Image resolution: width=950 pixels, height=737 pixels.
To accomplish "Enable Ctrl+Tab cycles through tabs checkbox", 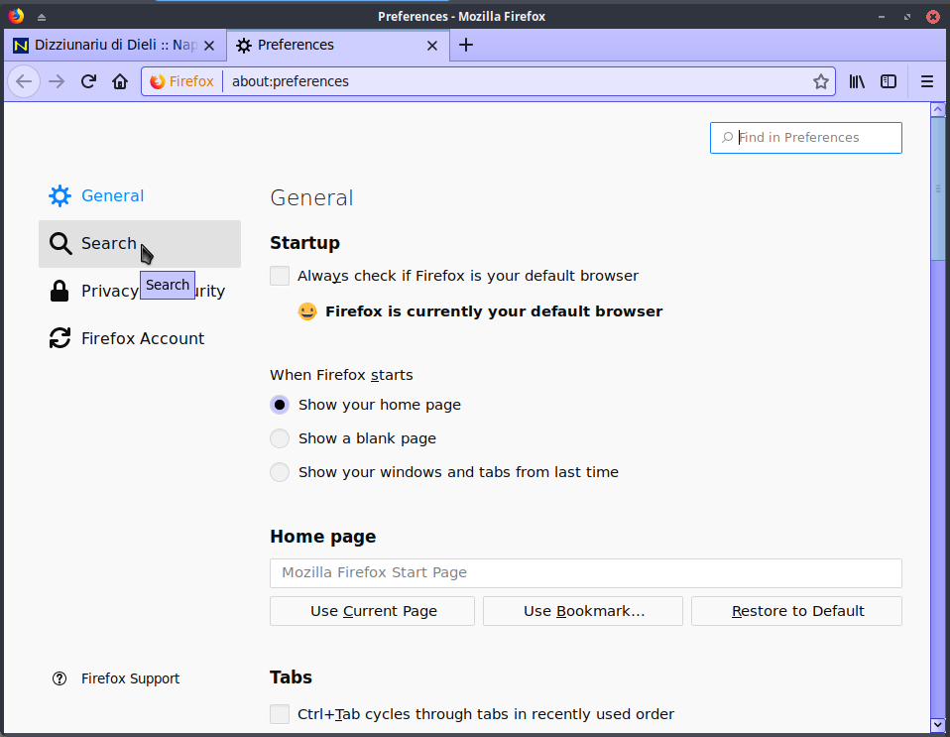I will (280, 714).
